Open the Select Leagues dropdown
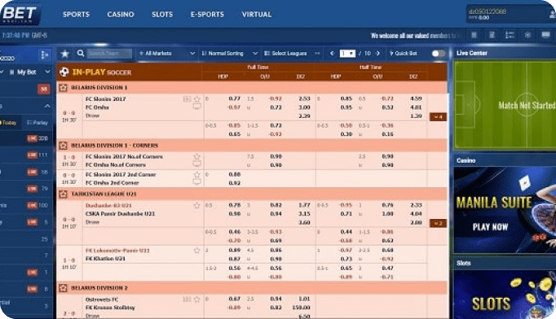Viewport: 556px width, 319px height. 292,54
